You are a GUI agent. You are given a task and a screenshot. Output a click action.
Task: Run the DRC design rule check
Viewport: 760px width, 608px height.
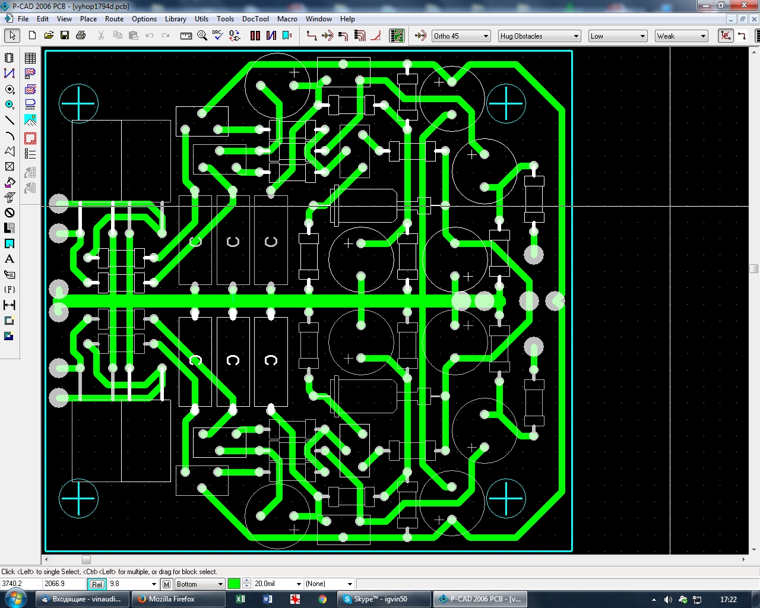coord(217,36)
